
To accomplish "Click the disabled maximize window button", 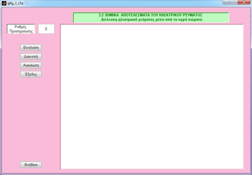I will [234, 2].
